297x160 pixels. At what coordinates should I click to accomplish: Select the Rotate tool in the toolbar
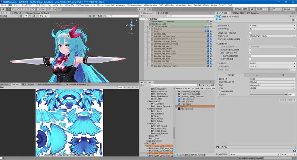click(13, 9)
